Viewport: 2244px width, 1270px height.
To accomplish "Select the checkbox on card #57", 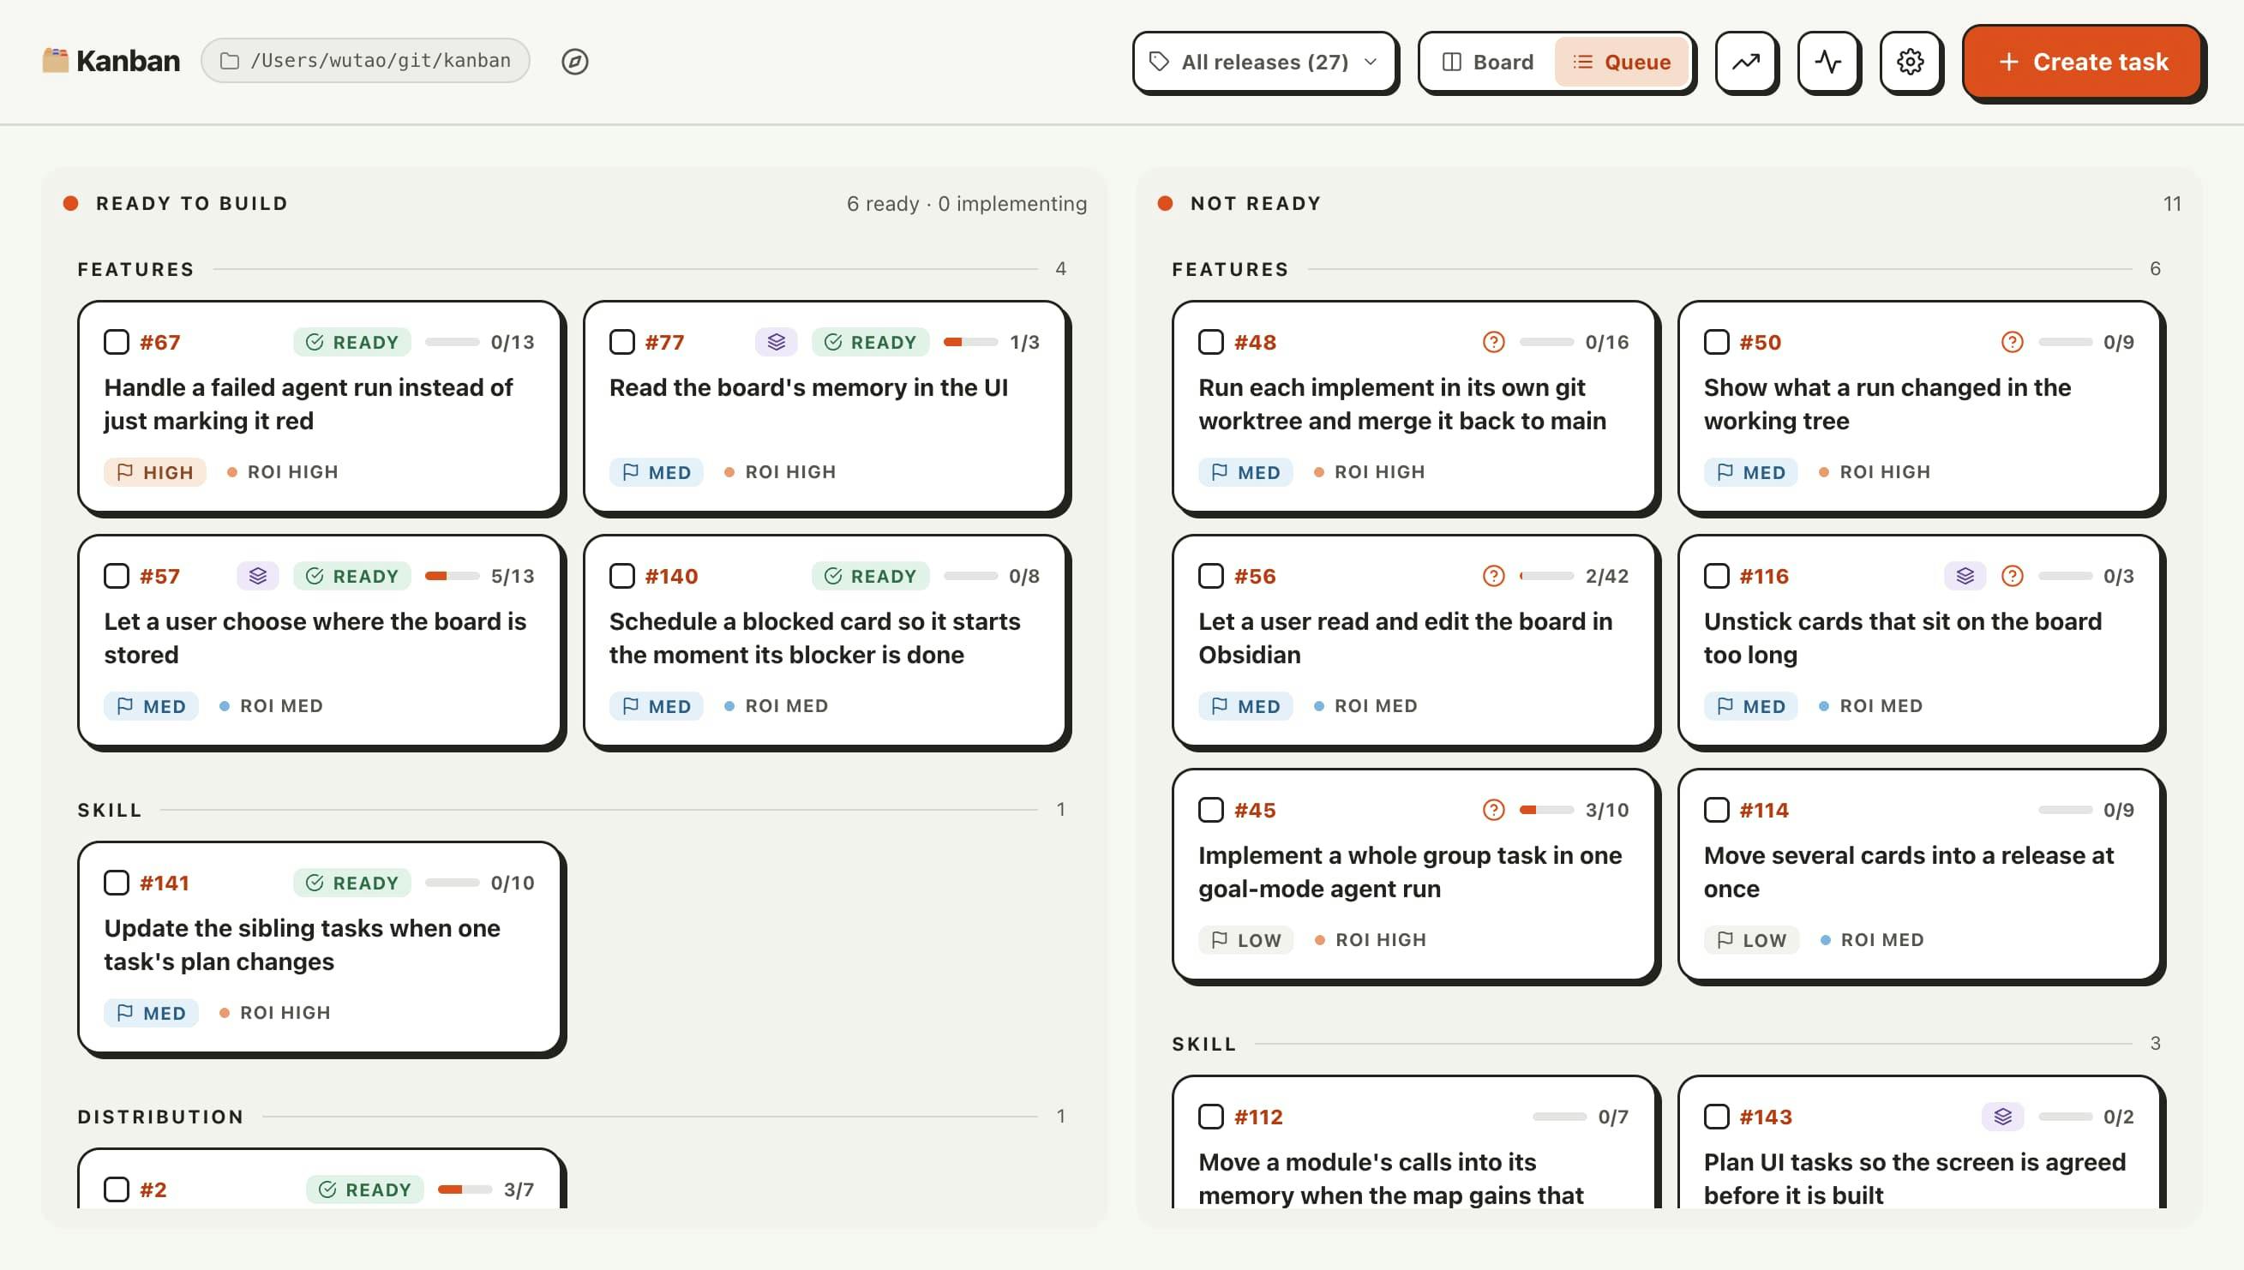I will pyautogui.click(x=117, y=576).
